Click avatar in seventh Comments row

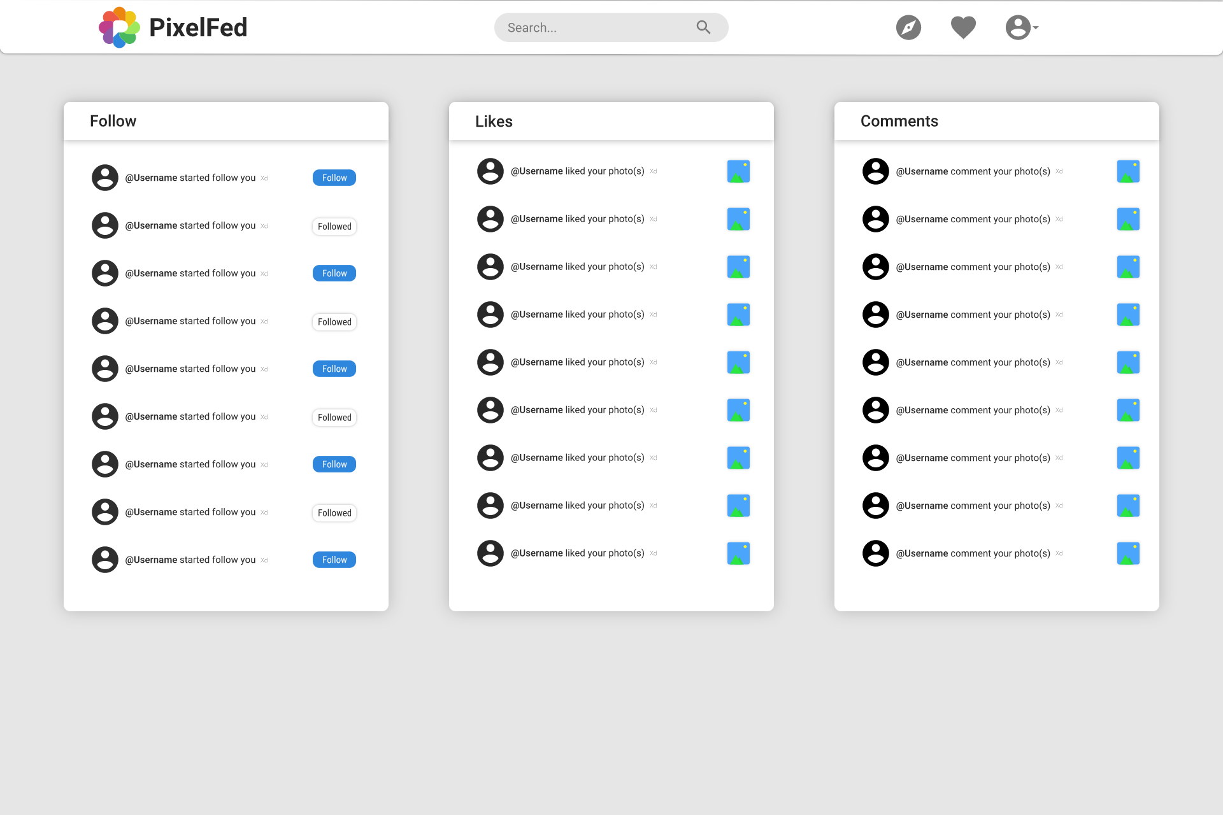[x=876, y=458]
